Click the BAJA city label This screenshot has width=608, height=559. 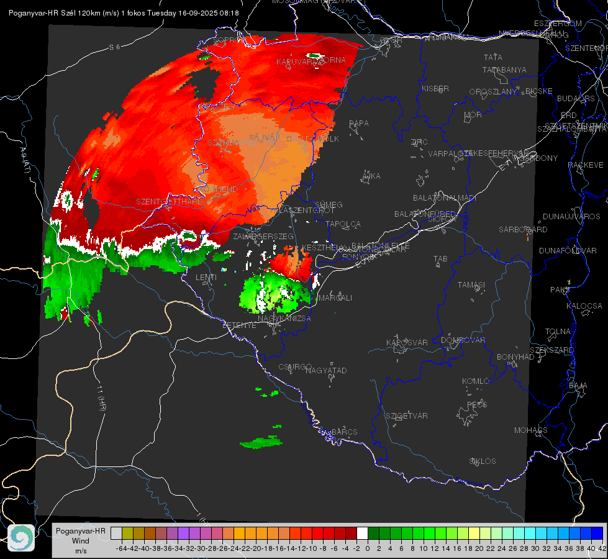coord(578,386)
